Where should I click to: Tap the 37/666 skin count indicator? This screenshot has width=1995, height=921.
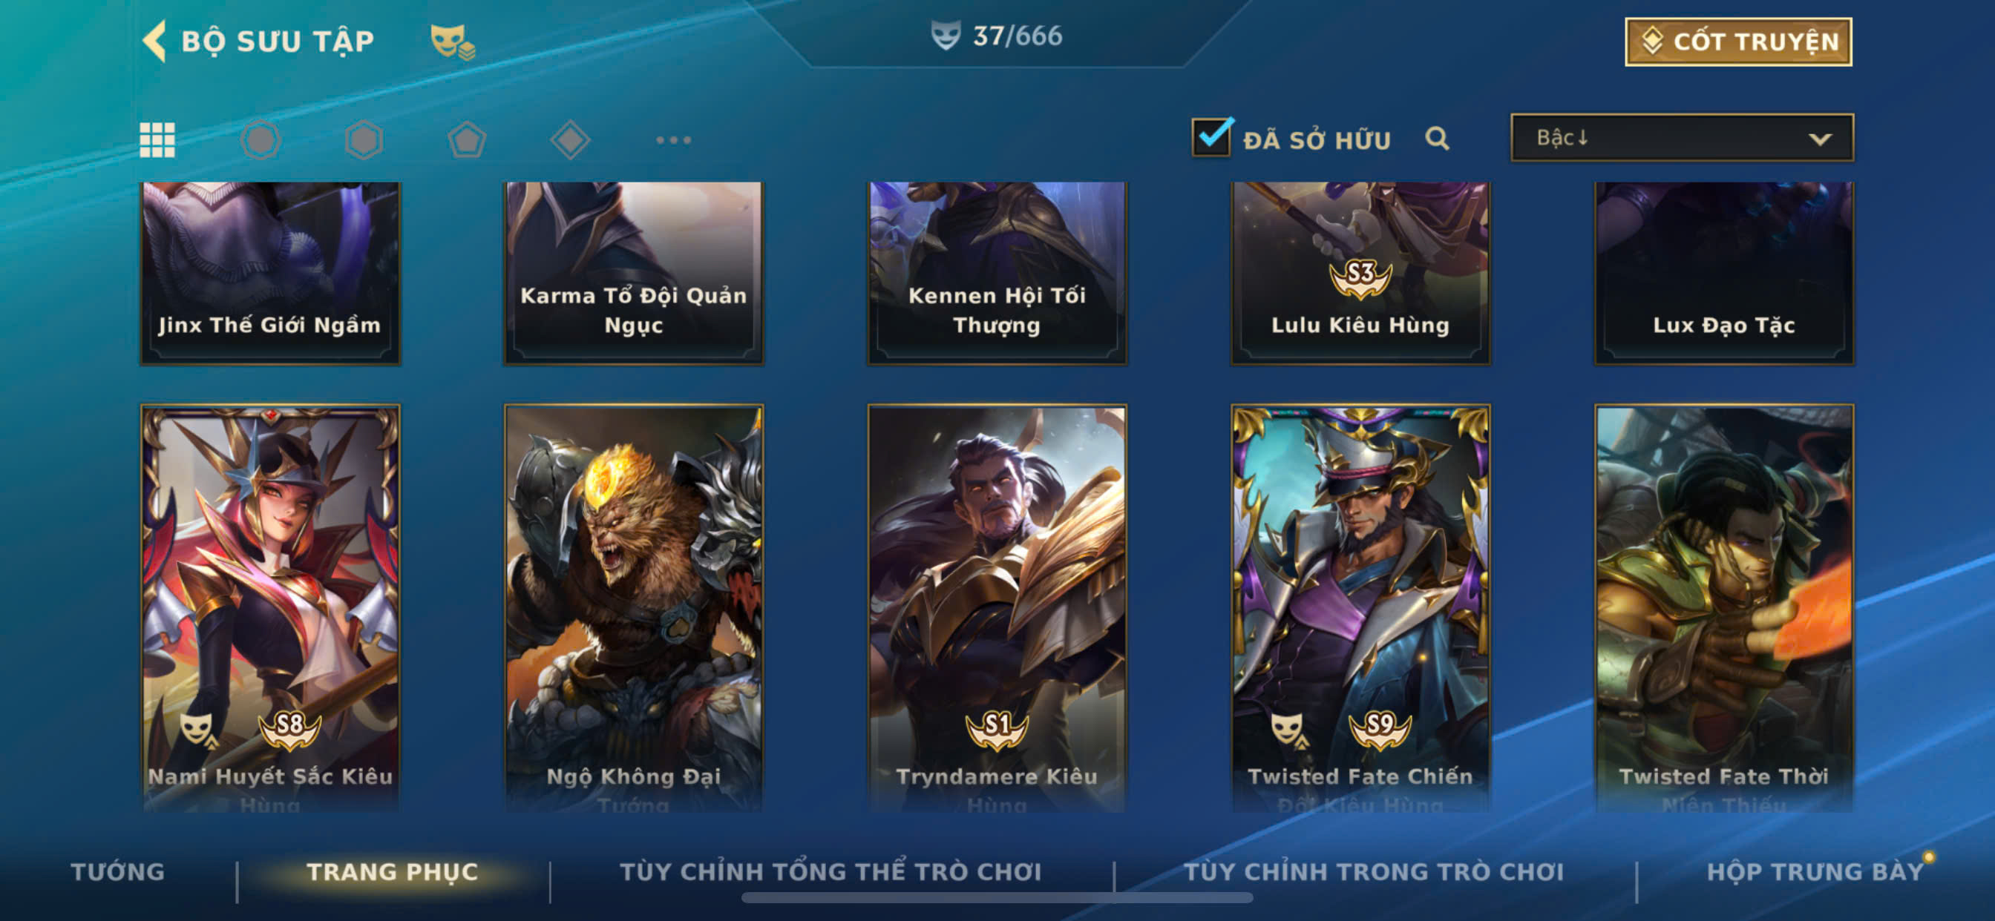(x=997, y=36)
